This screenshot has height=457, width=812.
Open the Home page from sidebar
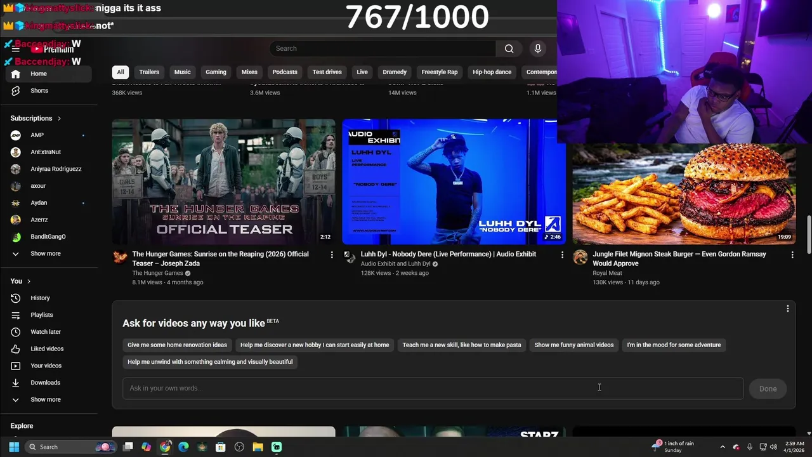pos(48,74)
